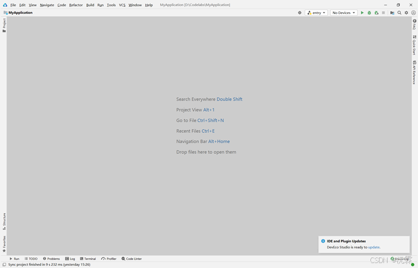418x268 pixels.
Task: Start Debug with the green bug icon
Action: pos(369,13)
